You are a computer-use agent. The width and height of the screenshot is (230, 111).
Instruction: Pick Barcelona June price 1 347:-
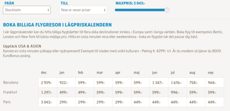pos(157,83)
